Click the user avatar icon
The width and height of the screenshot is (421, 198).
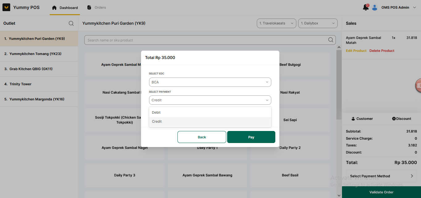pos(375,7)
